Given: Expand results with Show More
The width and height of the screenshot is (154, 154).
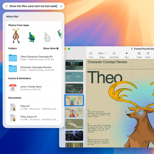Looking at the screenshot, I should (51, 48).
